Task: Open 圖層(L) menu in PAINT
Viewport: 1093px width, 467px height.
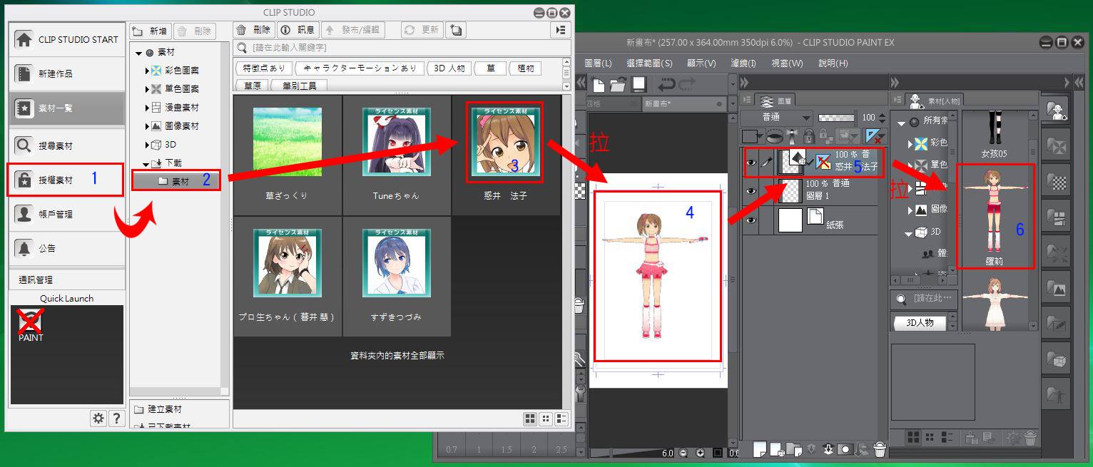Action: [x=598, y=63]
